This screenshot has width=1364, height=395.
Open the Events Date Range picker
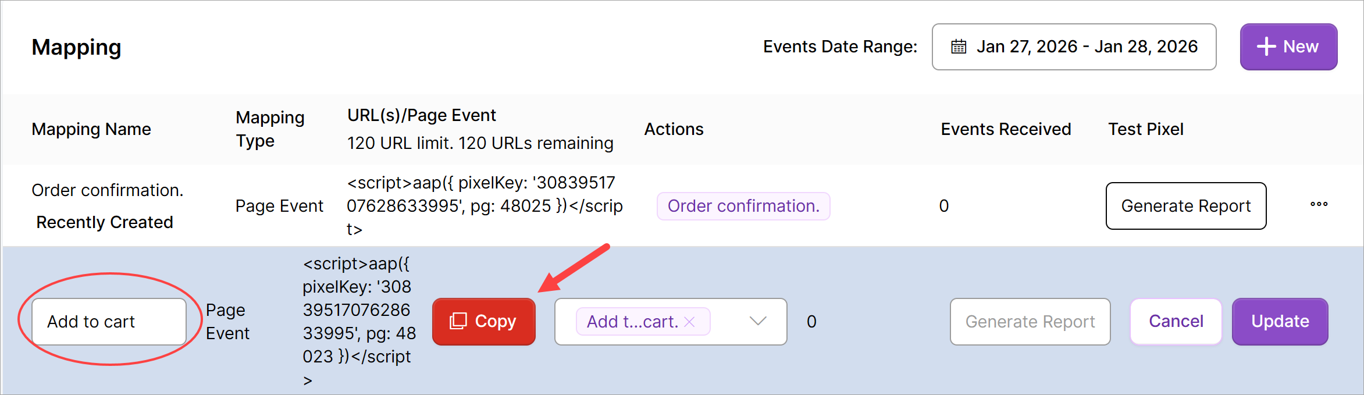pos(1074,47)
